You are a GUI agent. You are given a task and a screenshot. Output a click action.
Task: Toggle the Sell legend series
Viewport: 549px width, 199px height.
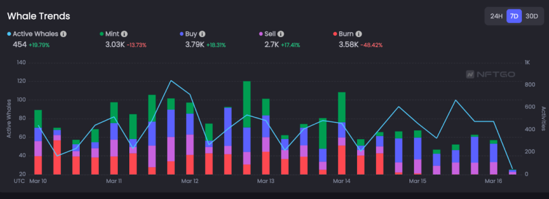[x=267, y=34]
